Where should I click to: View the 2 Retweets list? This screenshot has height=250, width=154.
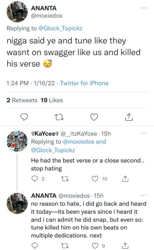[x=22, y=100]
